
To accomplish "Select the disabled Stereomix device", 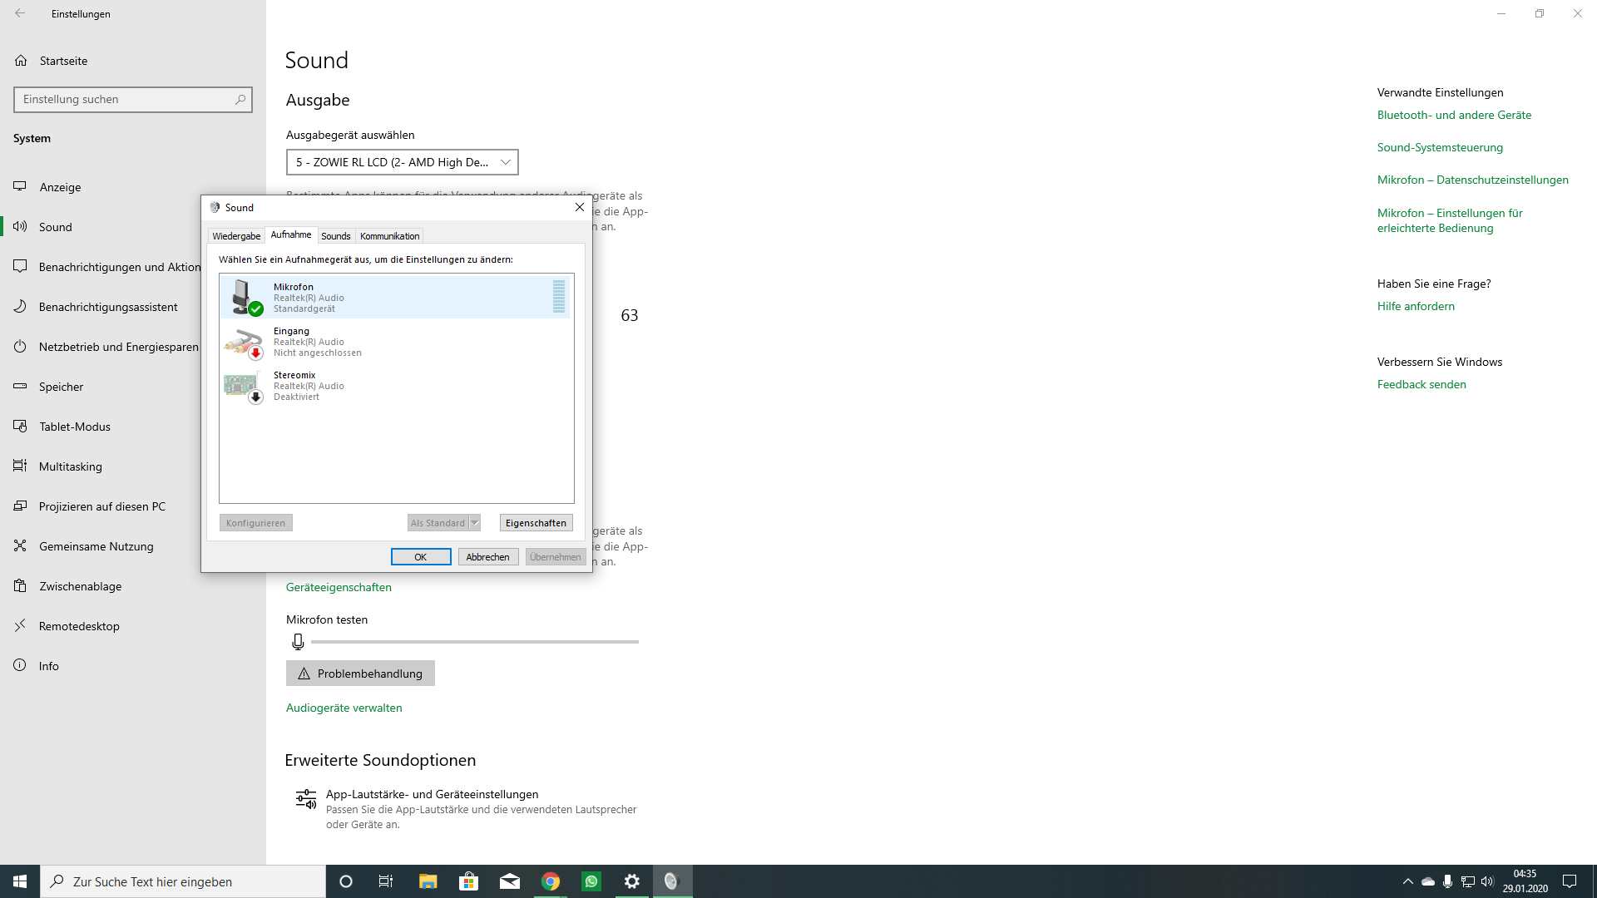I will (349, 385).
